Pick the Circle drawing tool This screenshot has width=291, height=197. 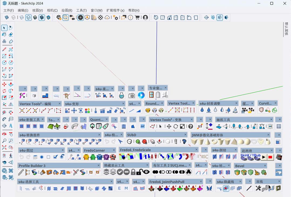(4, 63)
